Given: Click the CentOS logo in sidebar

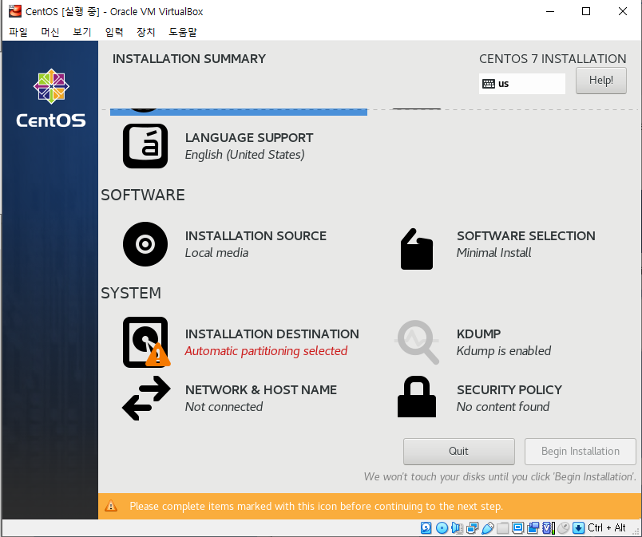Looking at the screenshot, I should click(51, 98).
